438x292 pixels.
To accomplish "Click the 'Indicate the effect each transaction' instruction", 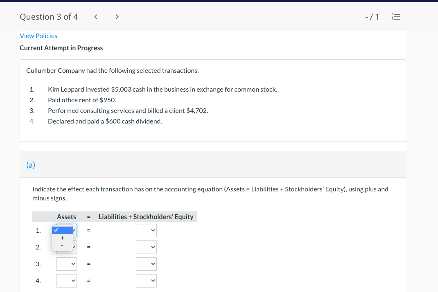I will pyautogui.click(x=210, y=193).
